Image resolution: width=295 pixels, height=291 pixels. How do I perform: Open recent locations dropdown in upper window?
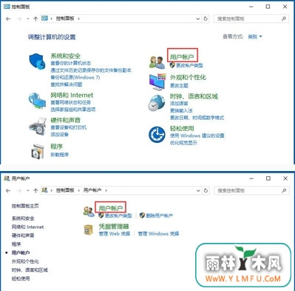click(x=27, y=19)
